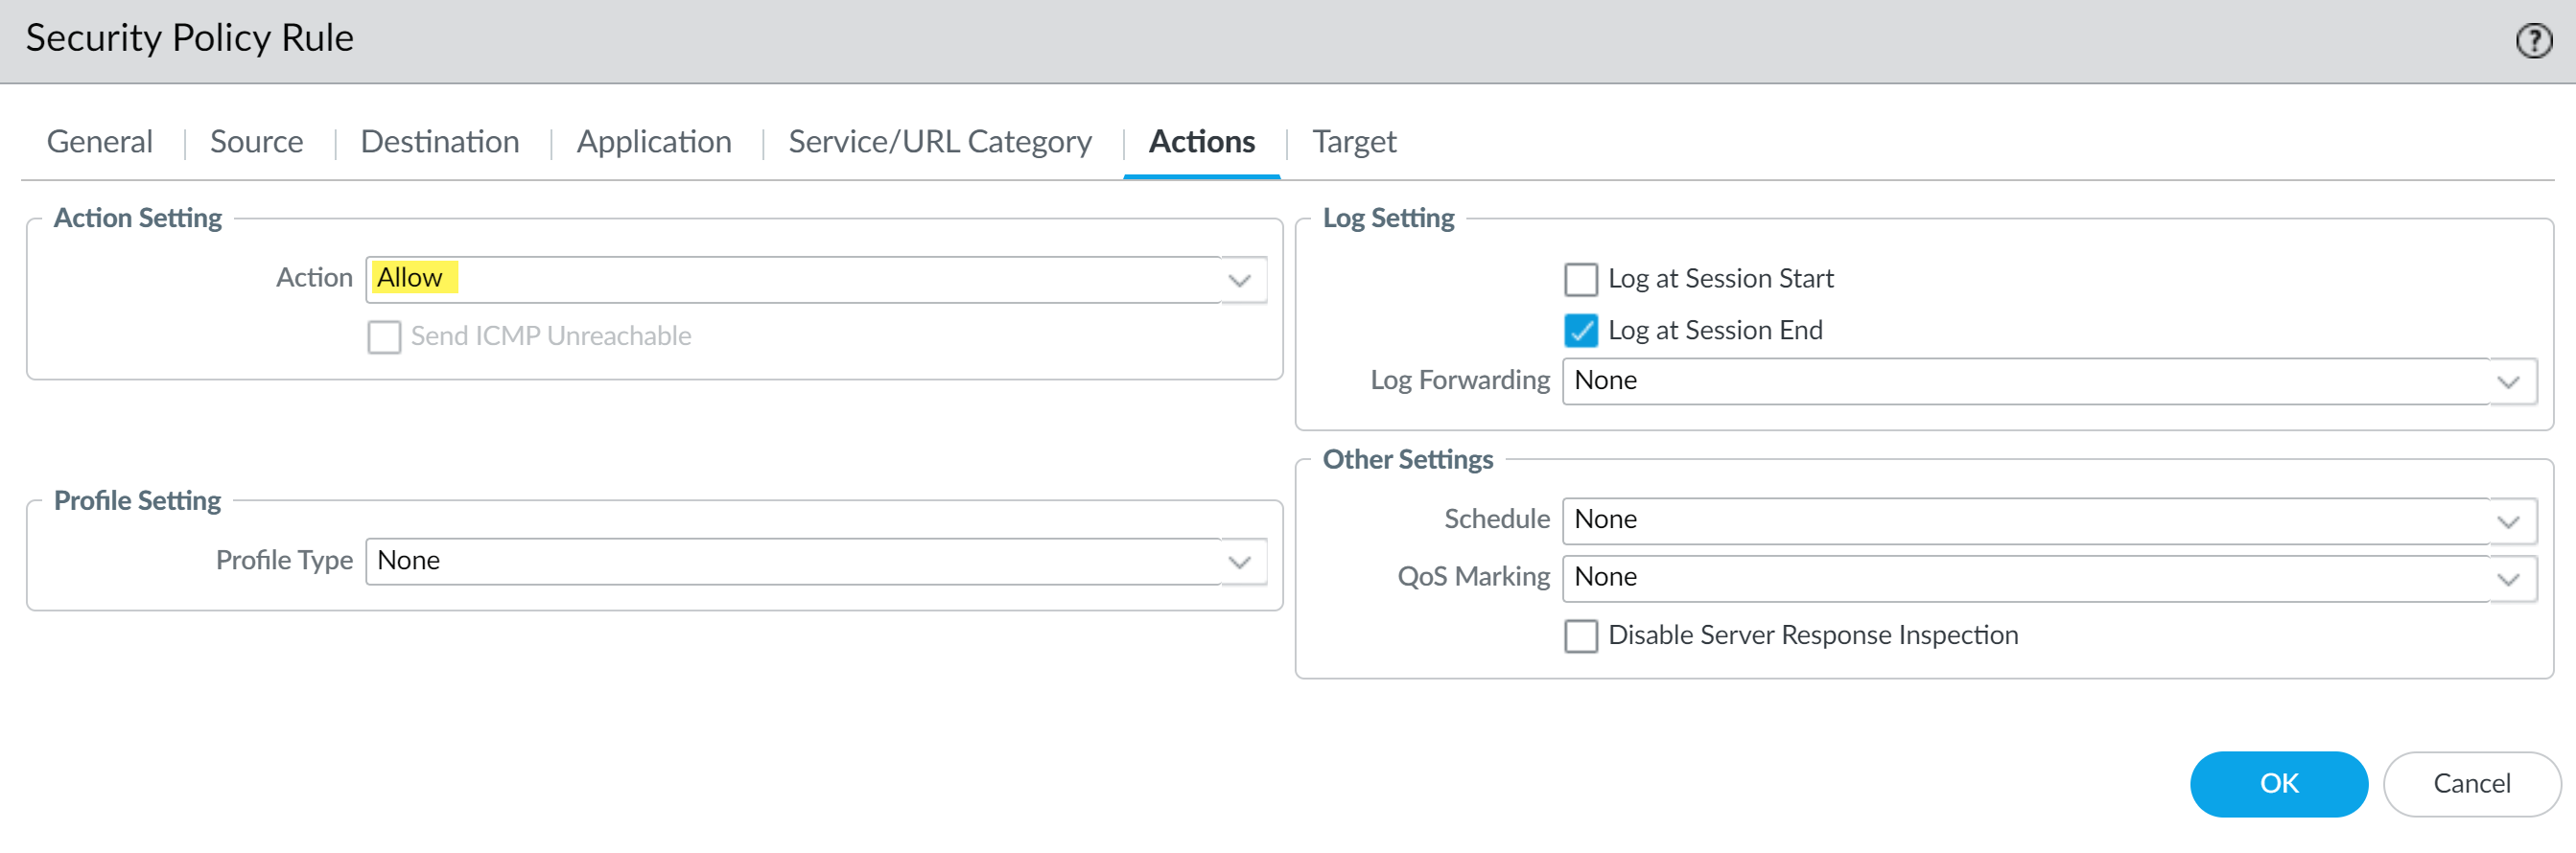Select the Application tab
The height and width of the screenshot is (853, 2576).
654,142
